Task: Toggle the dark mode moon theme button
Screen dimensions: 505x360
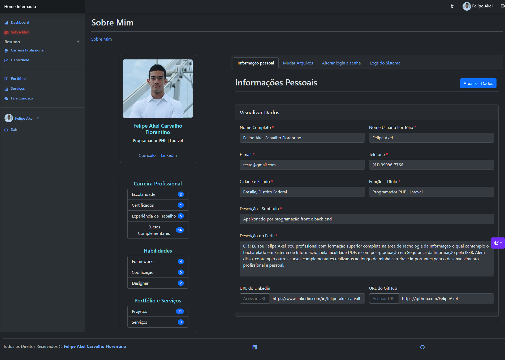Action: pos(498,243)
